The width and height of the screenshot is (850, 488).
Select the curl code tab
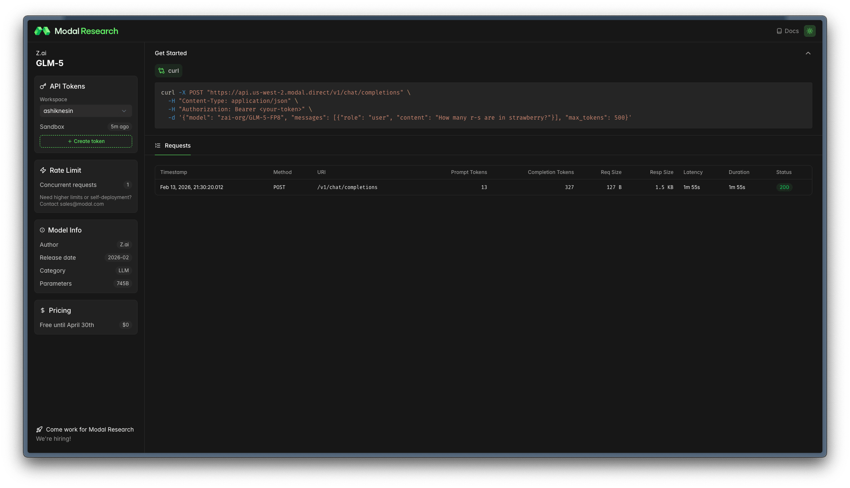169,71
